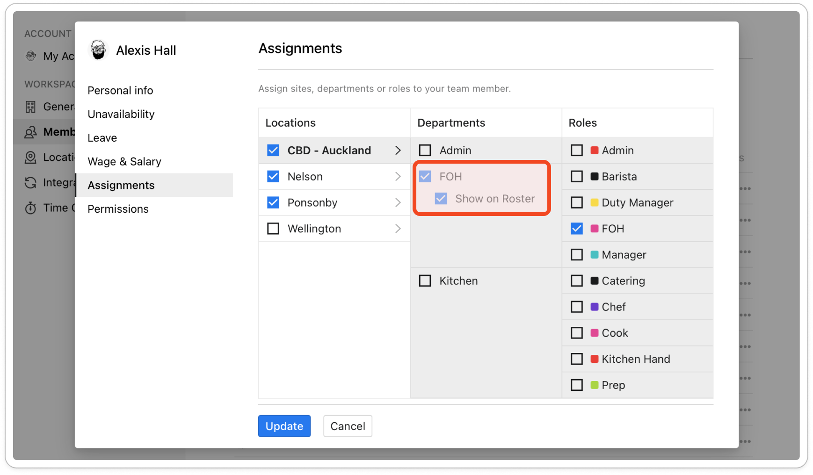
Task: Click the Cook role label
Action: (615, 333)
